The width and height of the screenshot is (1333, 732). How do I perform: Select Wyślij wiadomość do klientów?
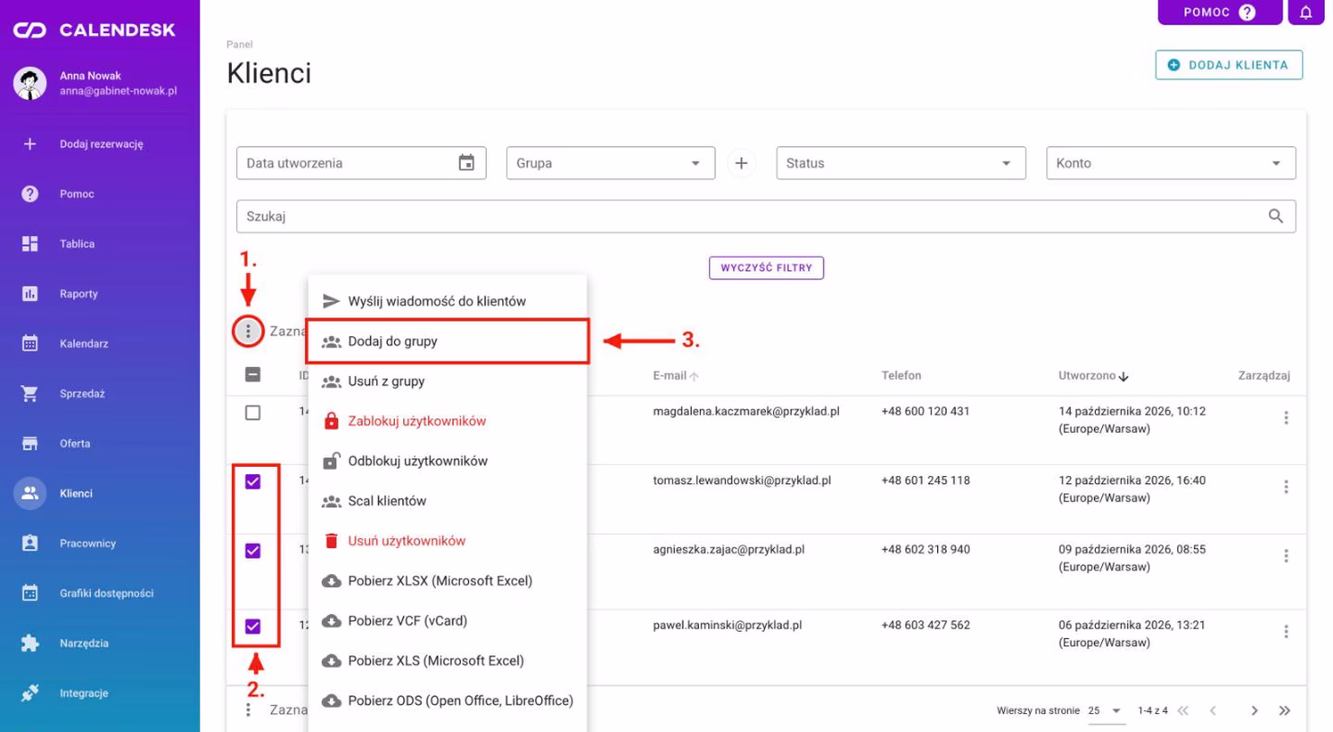pyautogui.click(x=447, y=301)
